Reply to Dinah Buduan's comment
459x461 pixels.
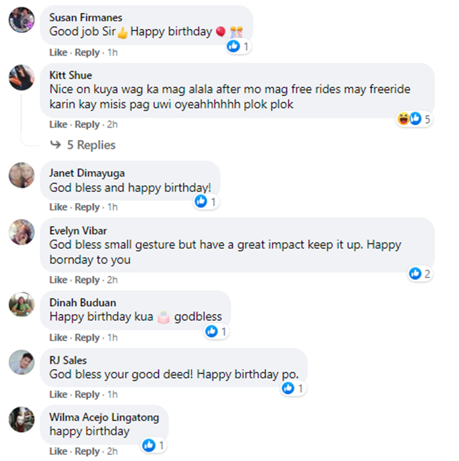[87, 337]
